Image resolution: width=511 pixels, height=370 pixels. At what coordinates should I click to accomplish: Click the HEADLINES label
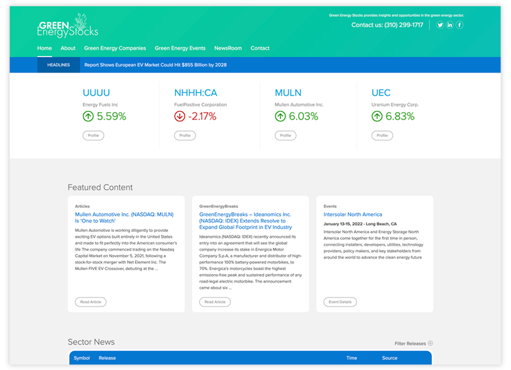click(x=59, y=65)
